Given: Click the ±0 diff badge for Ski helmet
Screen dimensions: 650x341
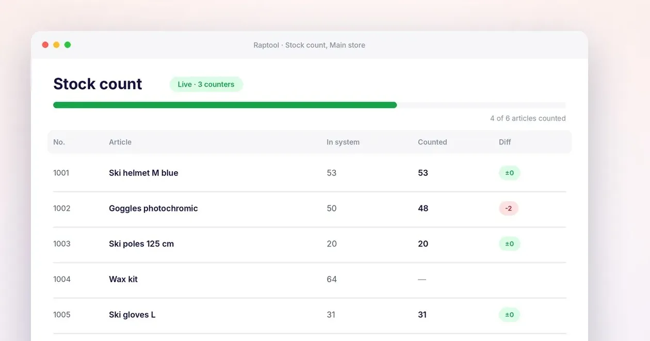Looking at the screenshot, I should click(509, 173).
